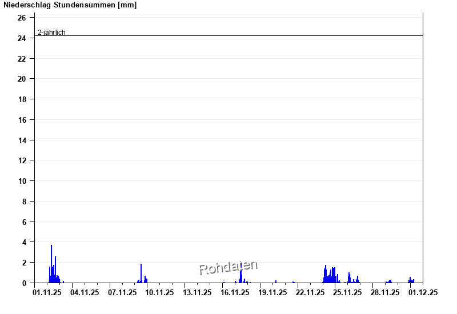The height and width of the screenshot is (314, 457).
Task: Select the 28.11.25 date label
Action: click(386, 293)
